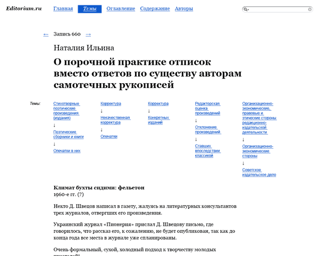Follow the Опечатки в них link
This screenshot has width=319, height=256.
67,151
